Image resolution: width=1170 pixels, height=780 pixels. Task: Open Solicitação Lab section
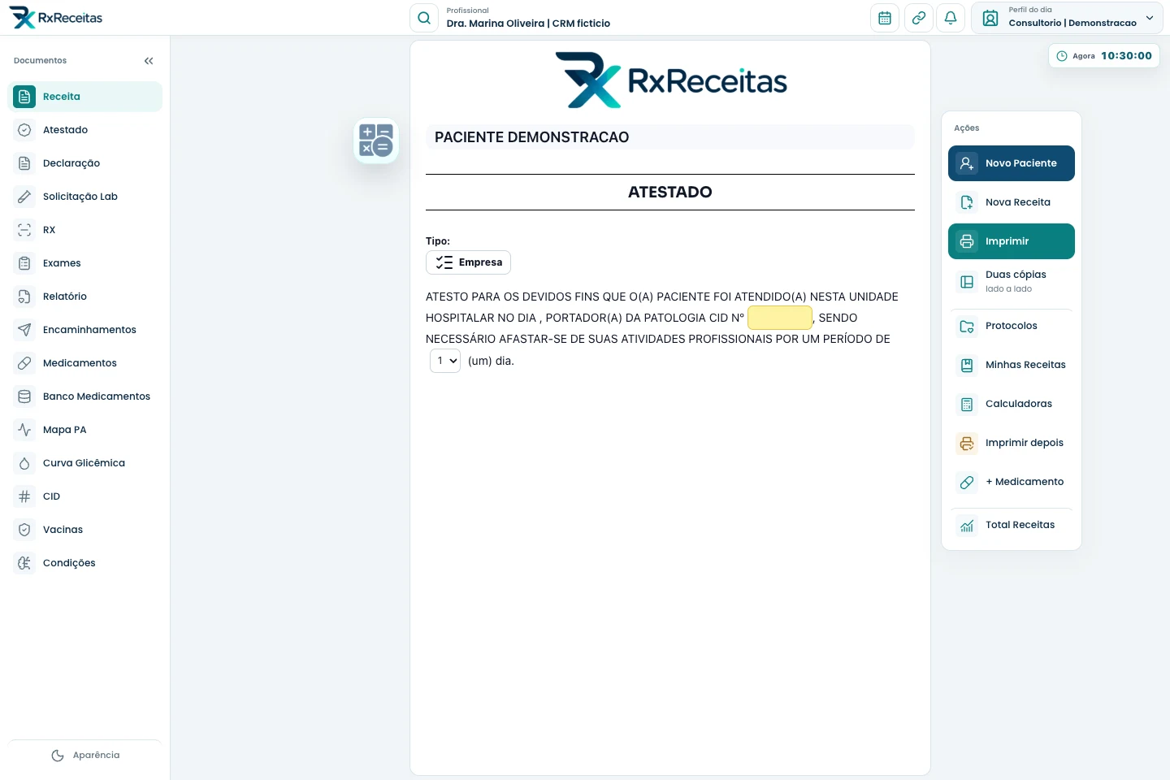click(x=85, y=197)
